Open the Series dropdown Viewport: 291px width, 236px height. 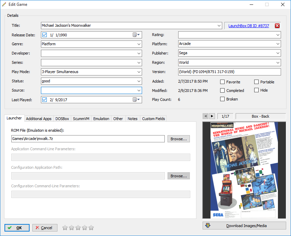139,62
